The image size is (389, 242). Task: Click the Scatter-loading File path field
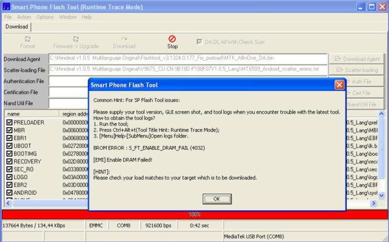pos(188,69)
